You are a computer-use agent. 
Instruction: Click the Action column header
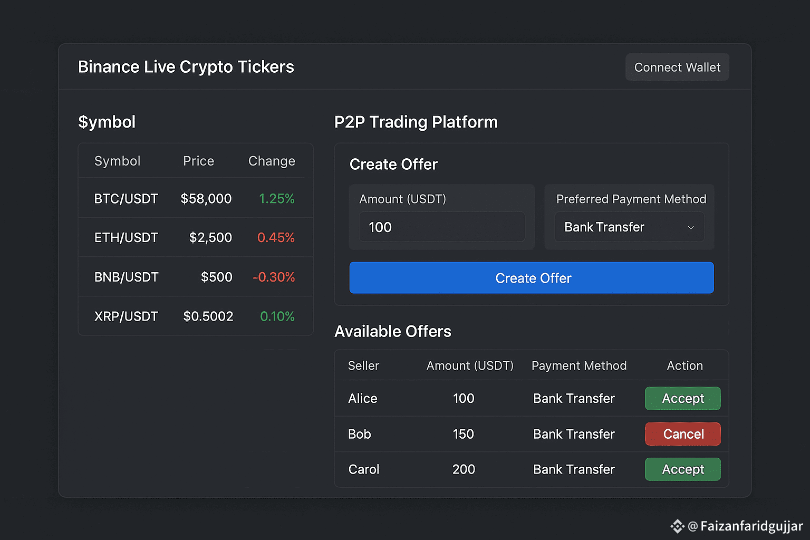(x=684, y=365)
